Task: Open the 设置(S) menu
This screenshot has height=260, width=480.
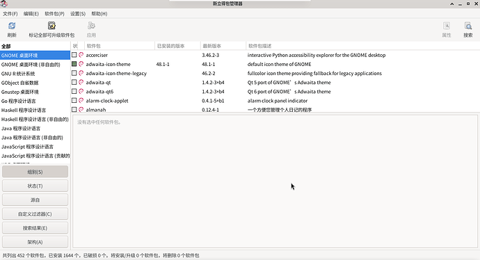Action: coord(78,14)
